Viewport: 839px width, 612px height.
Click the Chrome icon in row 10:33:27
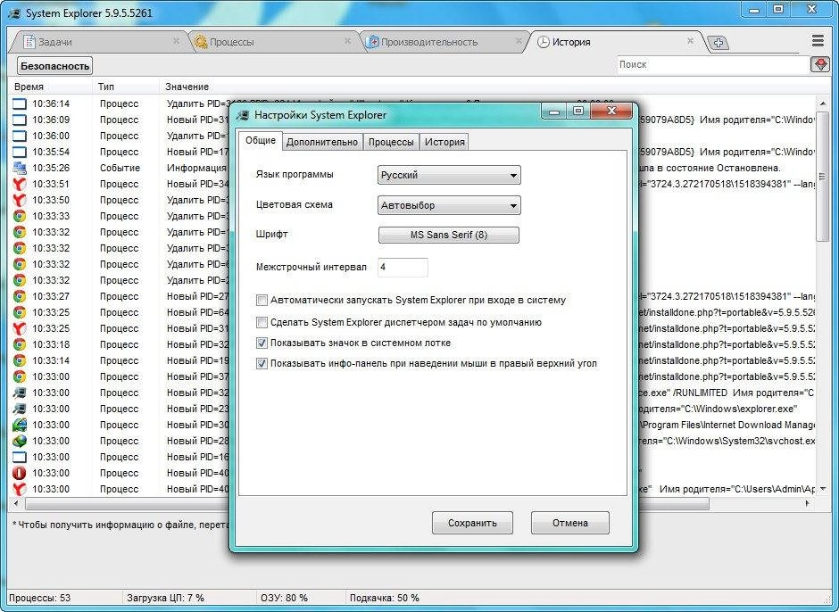click(x=20, y=296)
